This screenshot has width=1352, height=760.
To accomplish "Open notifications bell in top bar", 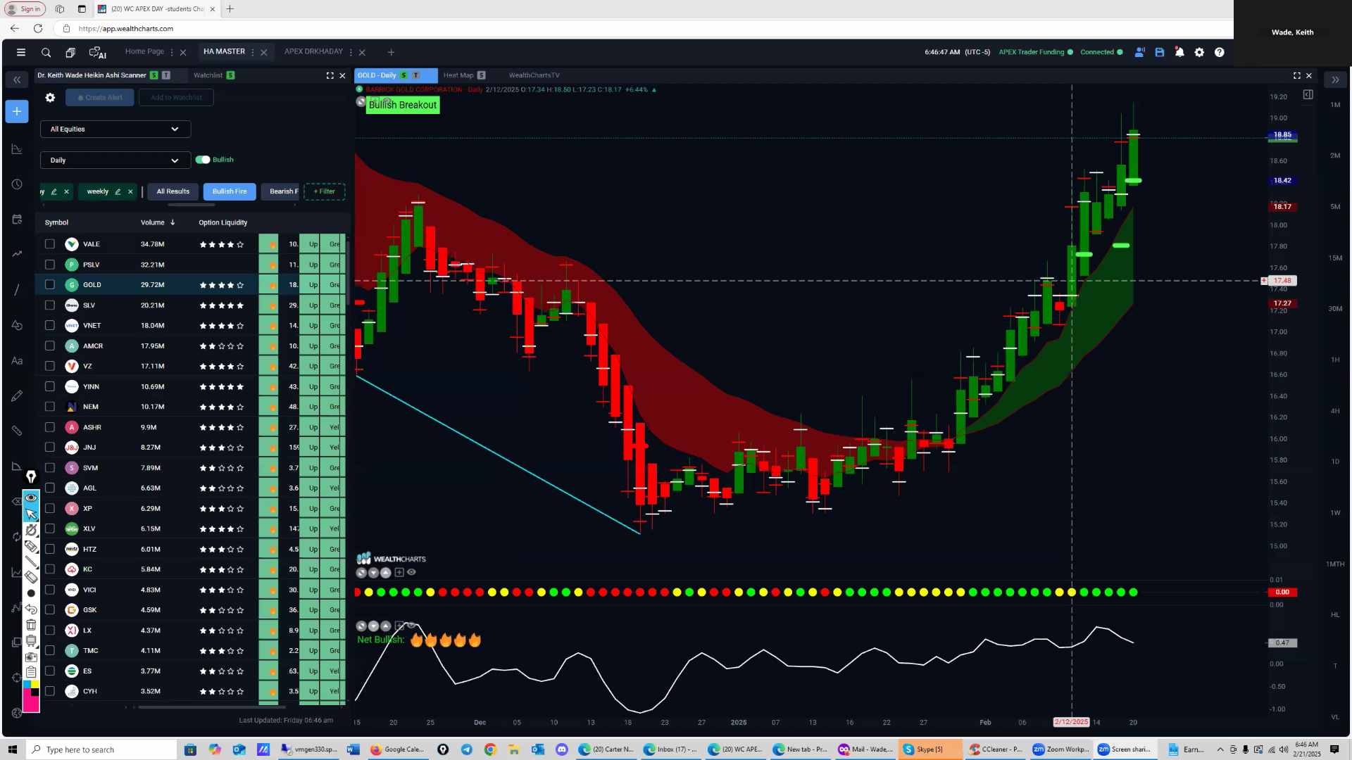I will (1179, 52).
